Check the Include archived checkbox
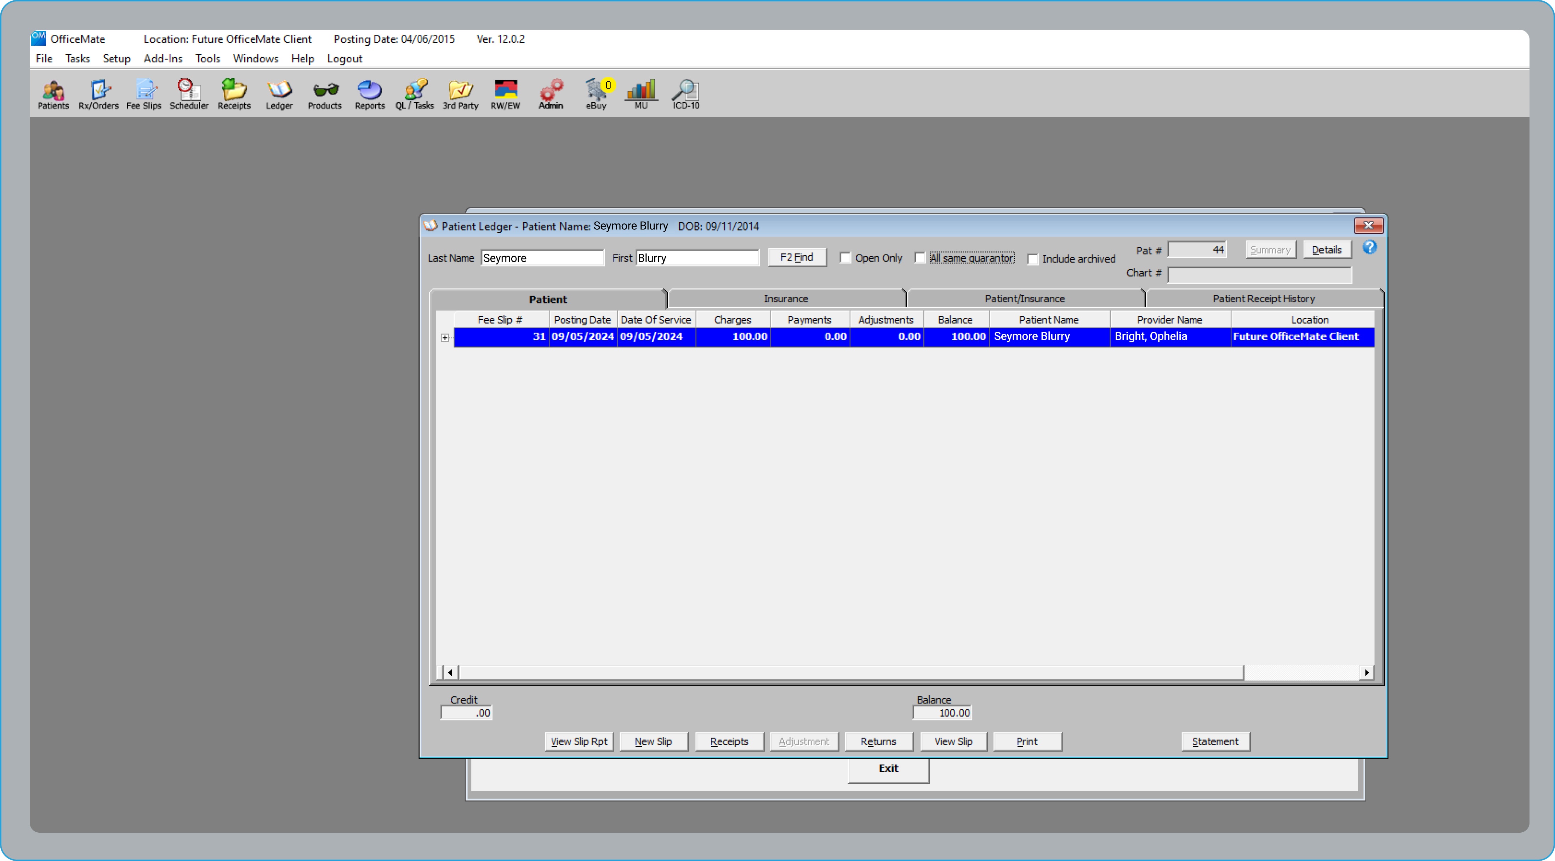1555x861 pixels. [1033, 259]
